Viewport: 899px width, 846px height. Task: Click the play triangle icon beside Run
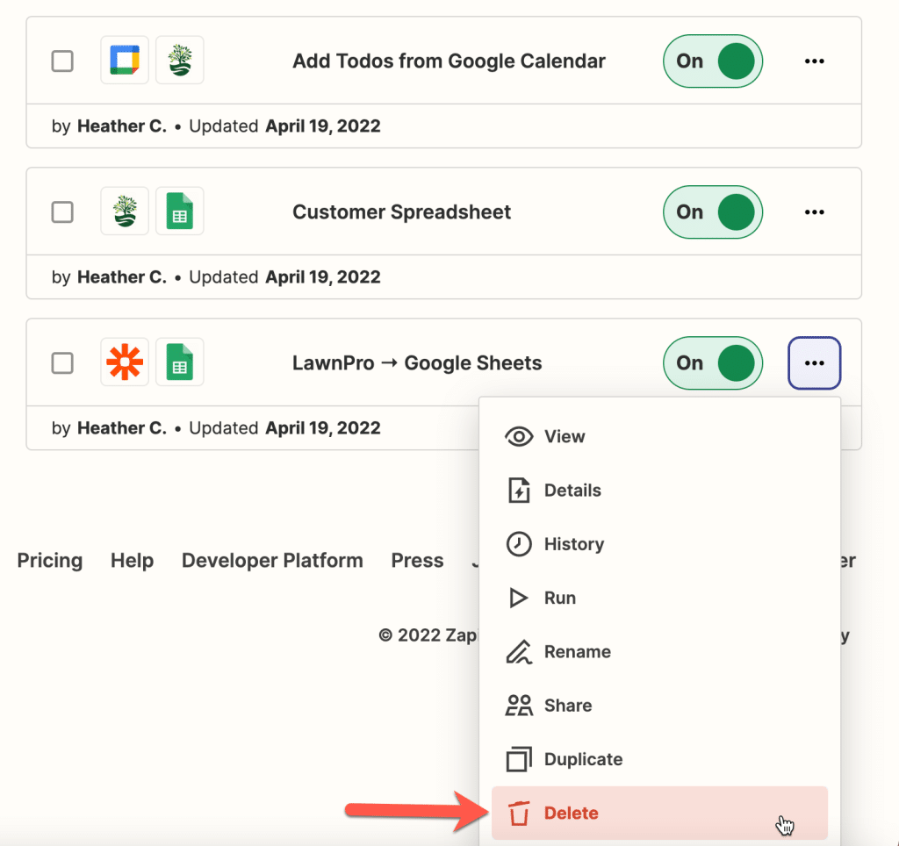click(518, 598)
